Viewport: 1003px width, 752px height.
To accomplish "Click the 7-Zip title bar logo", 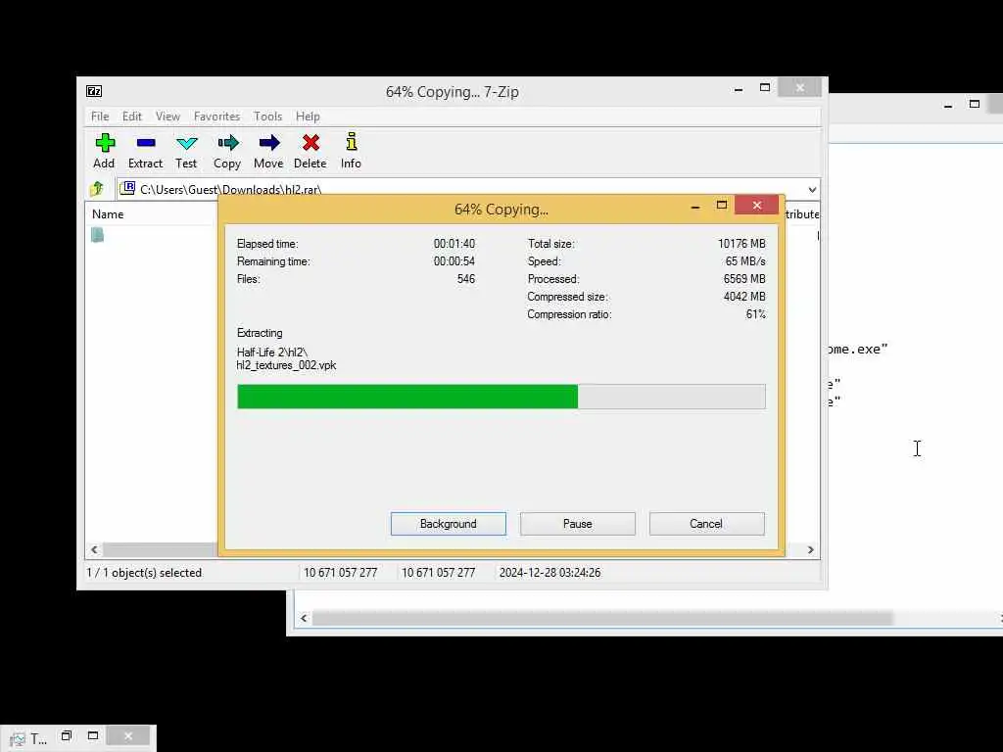I will (94, 91).
